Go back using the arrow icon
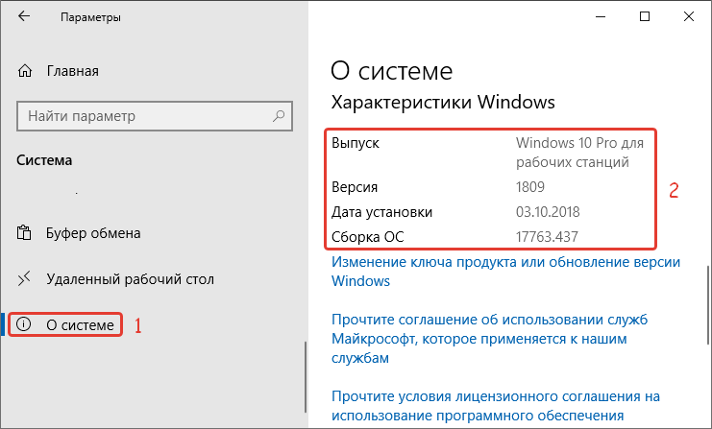This screenshot has width=712, height=429. [24, 16]
